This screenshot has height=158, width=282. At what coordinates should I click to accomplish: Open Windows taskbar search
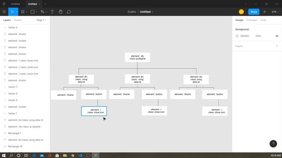point(11,155)
